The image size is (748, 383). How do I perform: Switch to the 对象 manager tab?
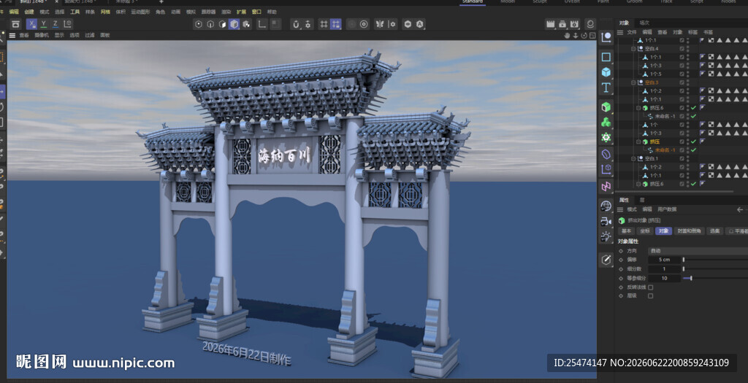point(624,23)
